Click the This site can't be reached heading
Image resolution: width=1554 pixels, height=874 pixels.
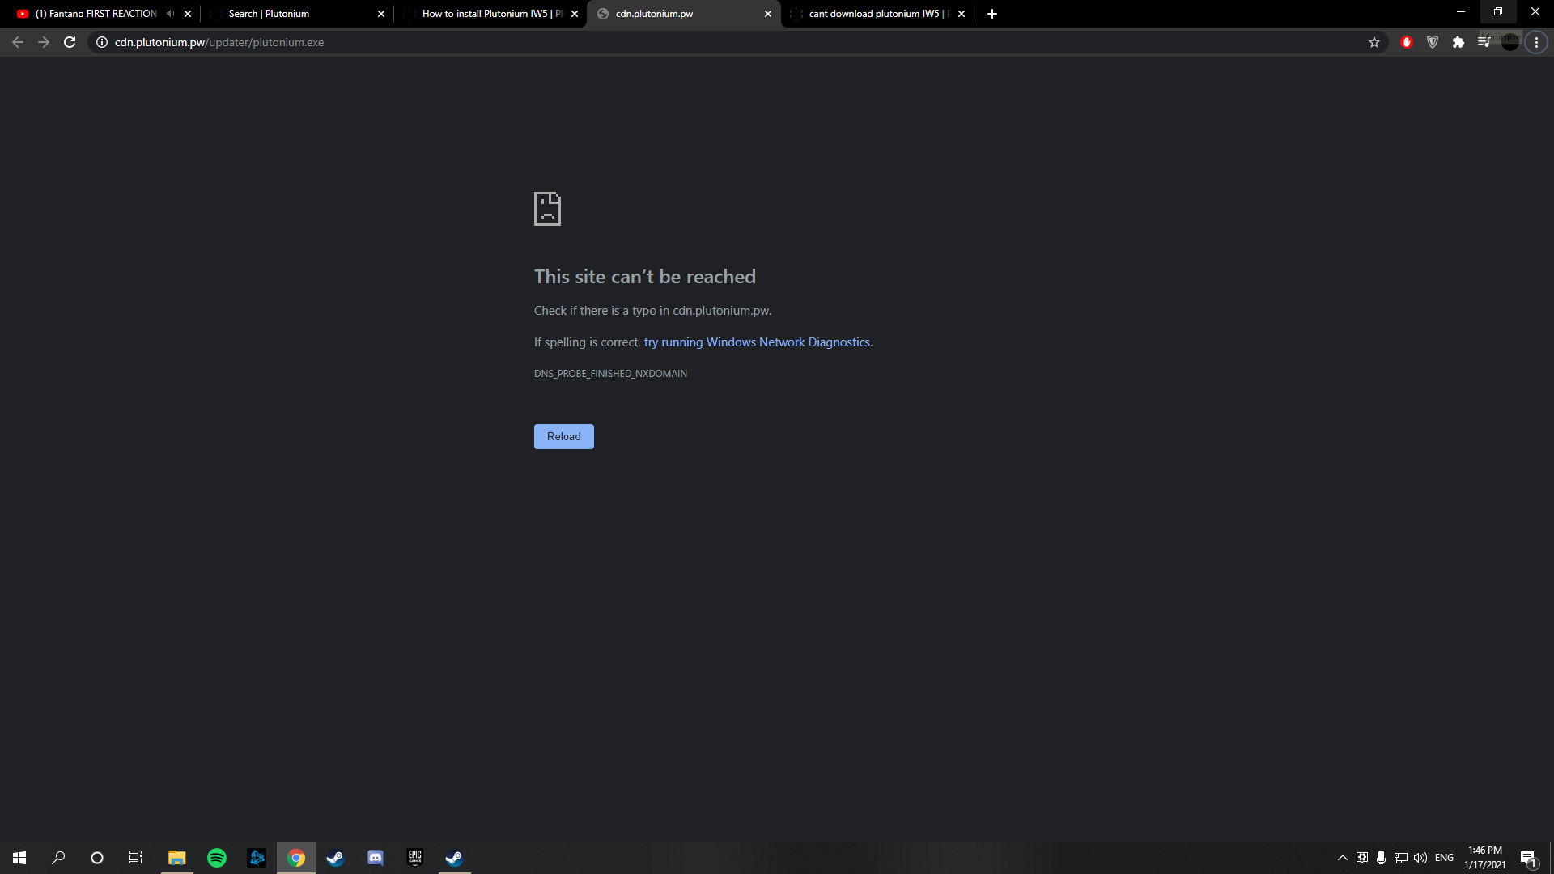pyautogui.click(x=645, y=277)
